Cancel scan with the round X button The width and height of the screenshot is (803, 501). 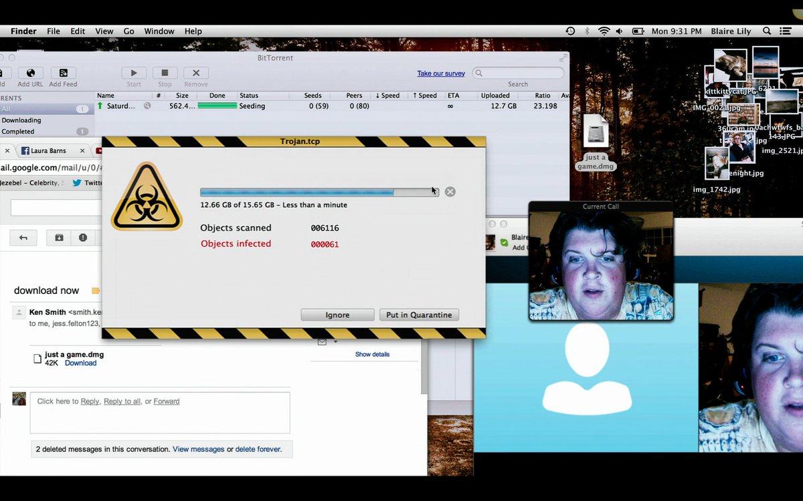450,192
